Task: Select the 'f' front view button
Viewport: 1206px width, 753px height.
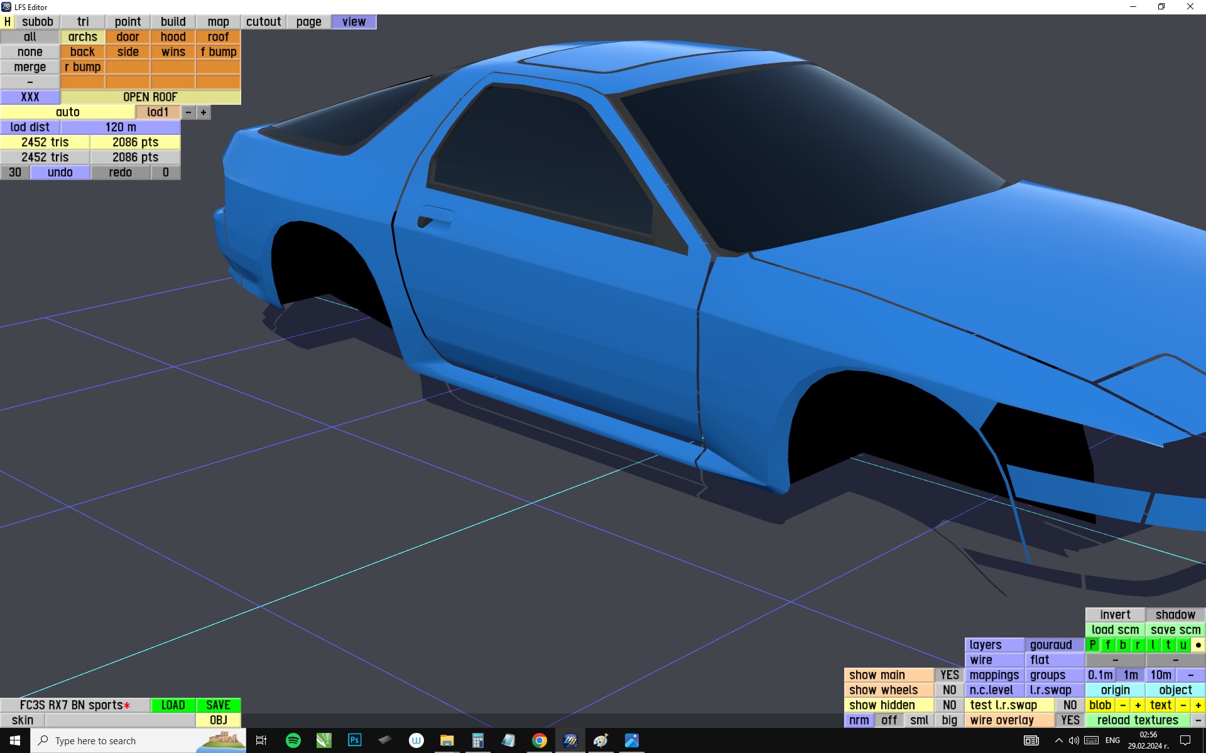Action: tap(1107, 644)
